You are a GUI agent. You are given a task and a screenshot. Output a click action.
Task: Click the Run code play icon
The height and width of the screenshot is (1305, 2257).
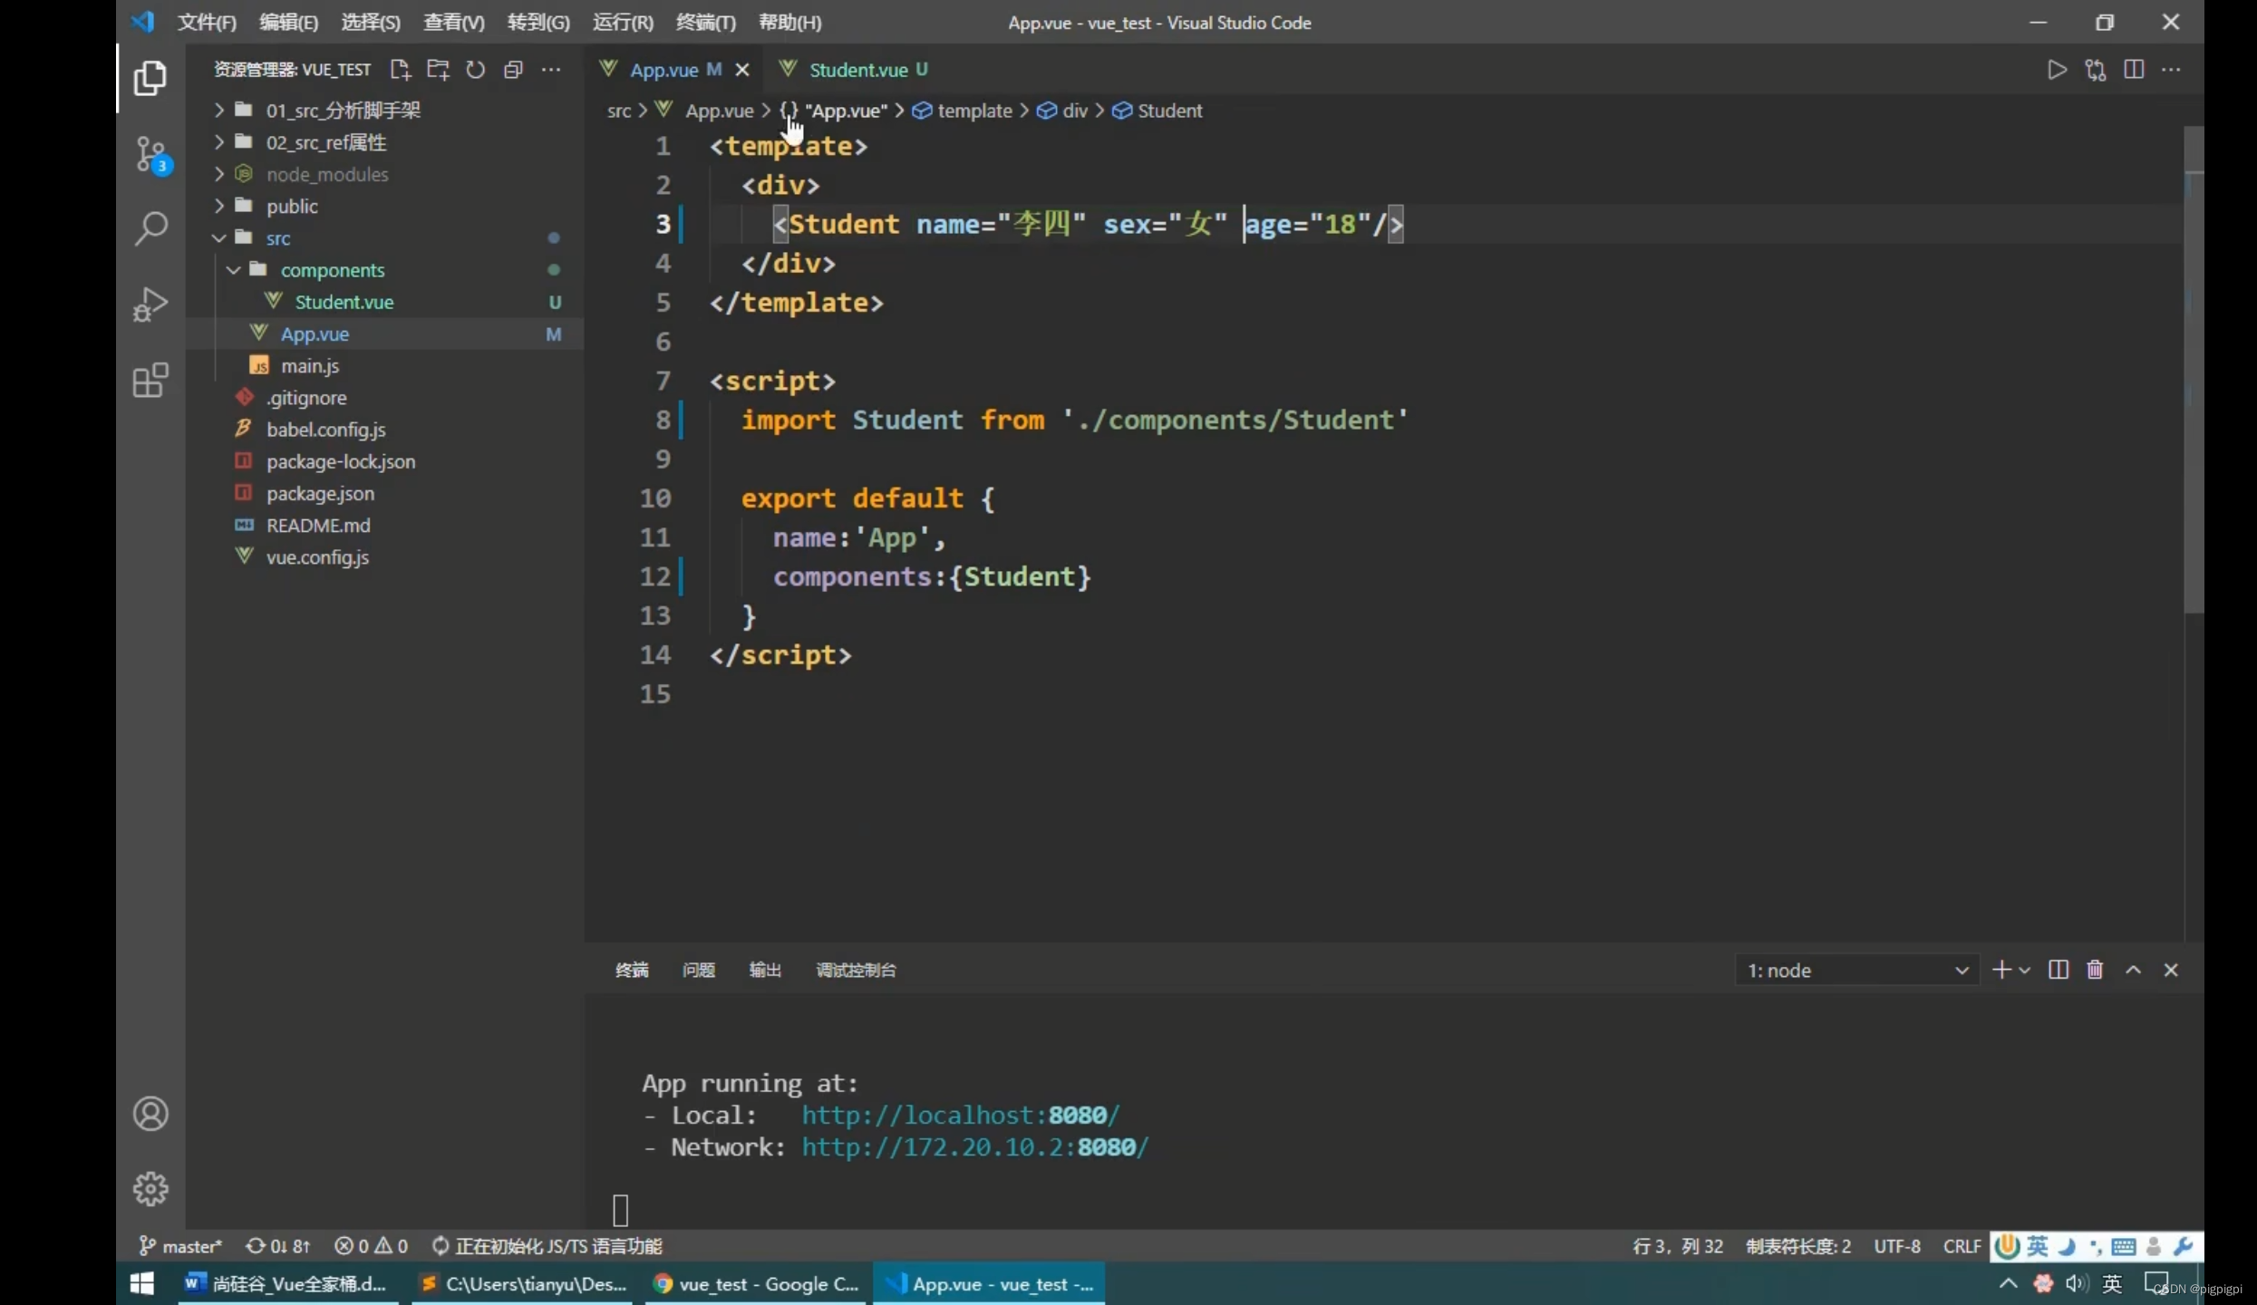pyautogui.click(x=2057, y=70)
